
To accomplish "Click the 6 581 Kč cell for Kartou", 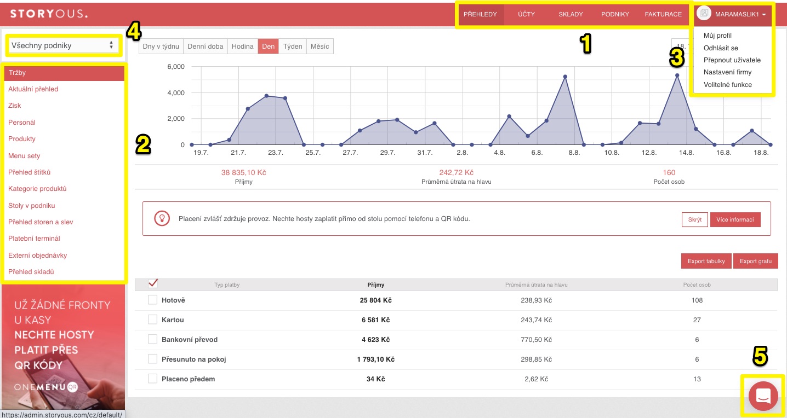I will pyautogui.click(x=376, y=320).
